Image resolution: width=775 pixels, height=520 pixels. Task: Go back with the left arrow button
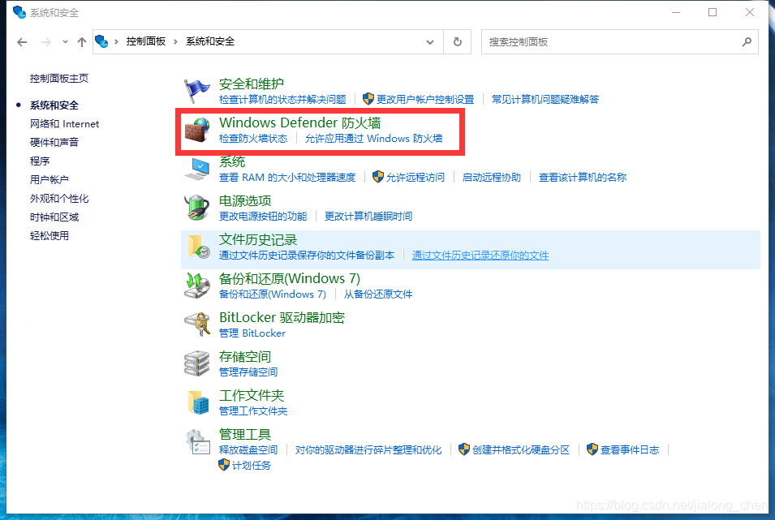pyautogui.click(x=22, y=42)
